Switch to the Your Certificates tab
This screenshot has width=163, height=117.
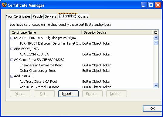pos(18,16)
